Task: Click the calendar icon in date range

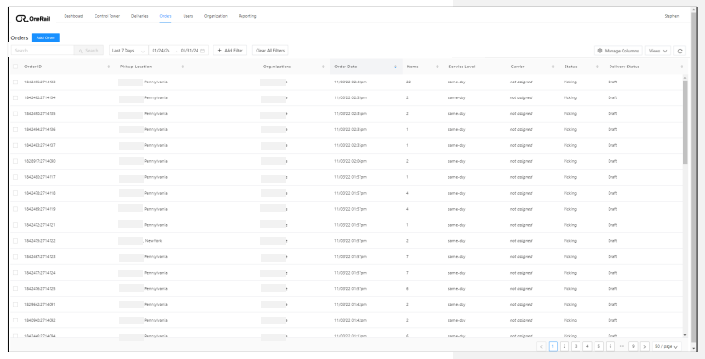Action: tap(203, 51)
